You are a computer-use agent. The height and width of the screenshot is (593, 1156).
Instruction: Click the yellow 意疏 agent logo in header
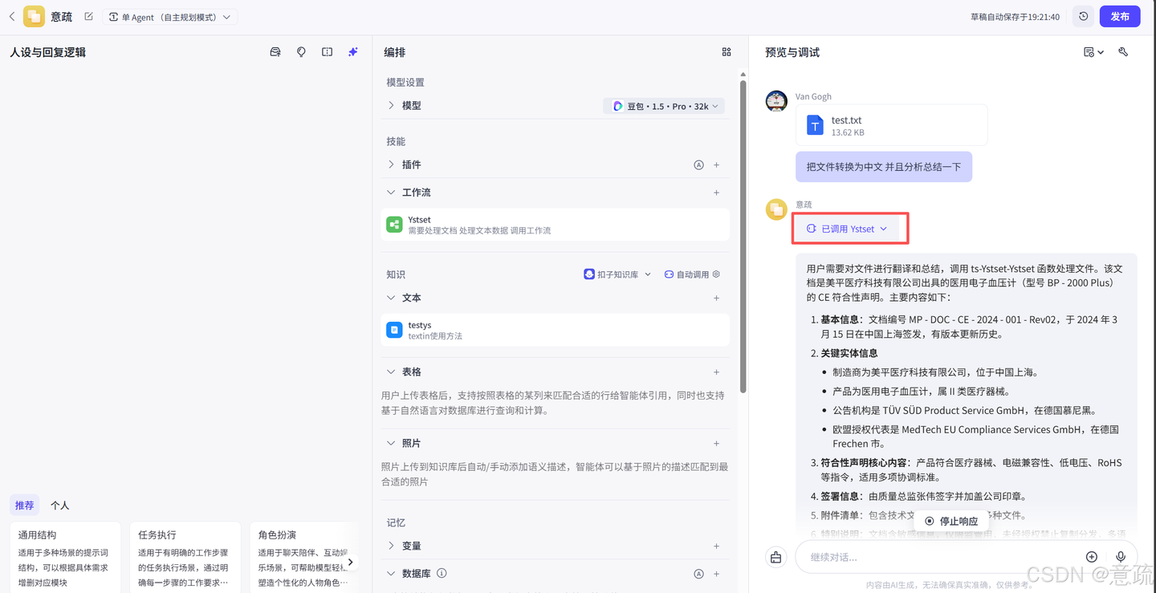(34, 16)
